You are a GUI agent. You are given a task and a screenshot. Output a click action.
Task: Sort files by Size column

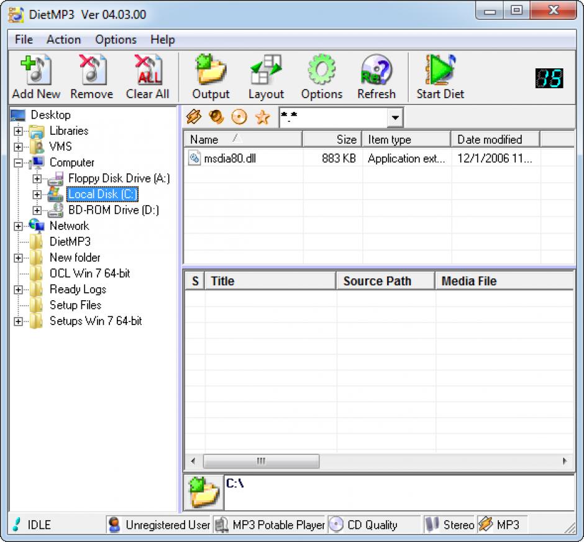click(x=332, y=139)
